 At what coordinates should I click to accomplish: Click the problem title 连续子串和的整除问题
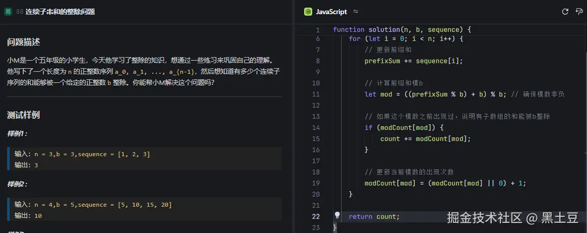[60, 12]
